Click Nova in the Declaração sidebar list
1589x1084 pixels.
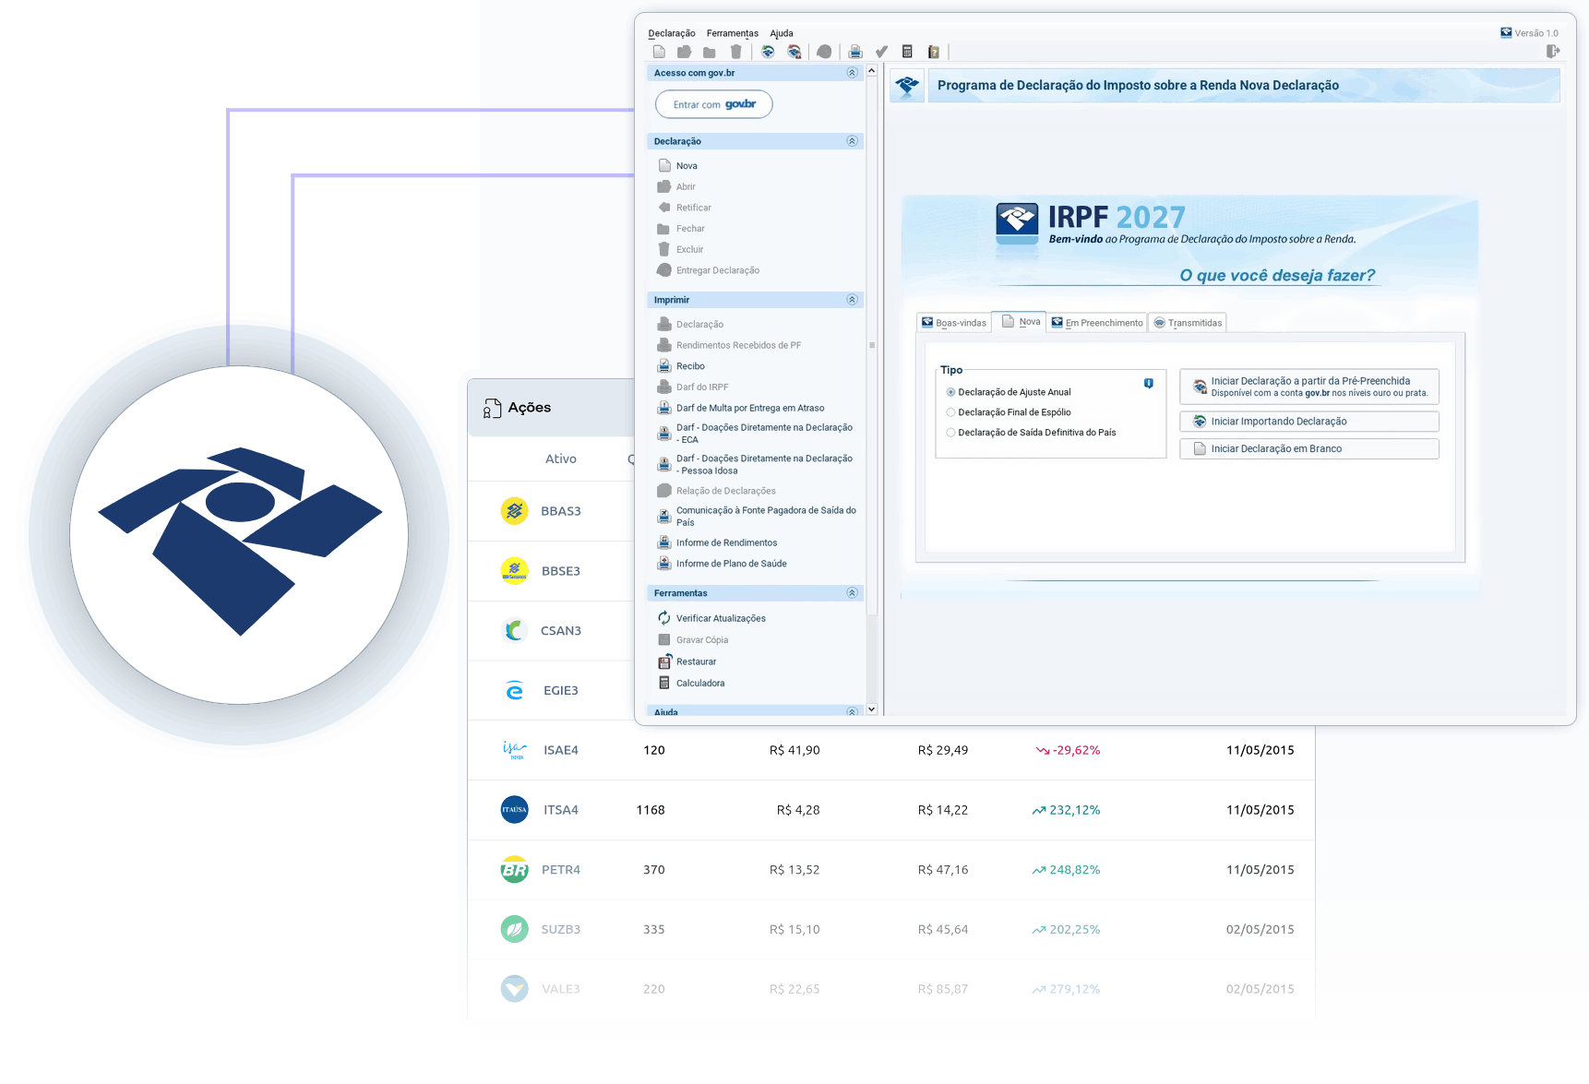click(677, 166)
